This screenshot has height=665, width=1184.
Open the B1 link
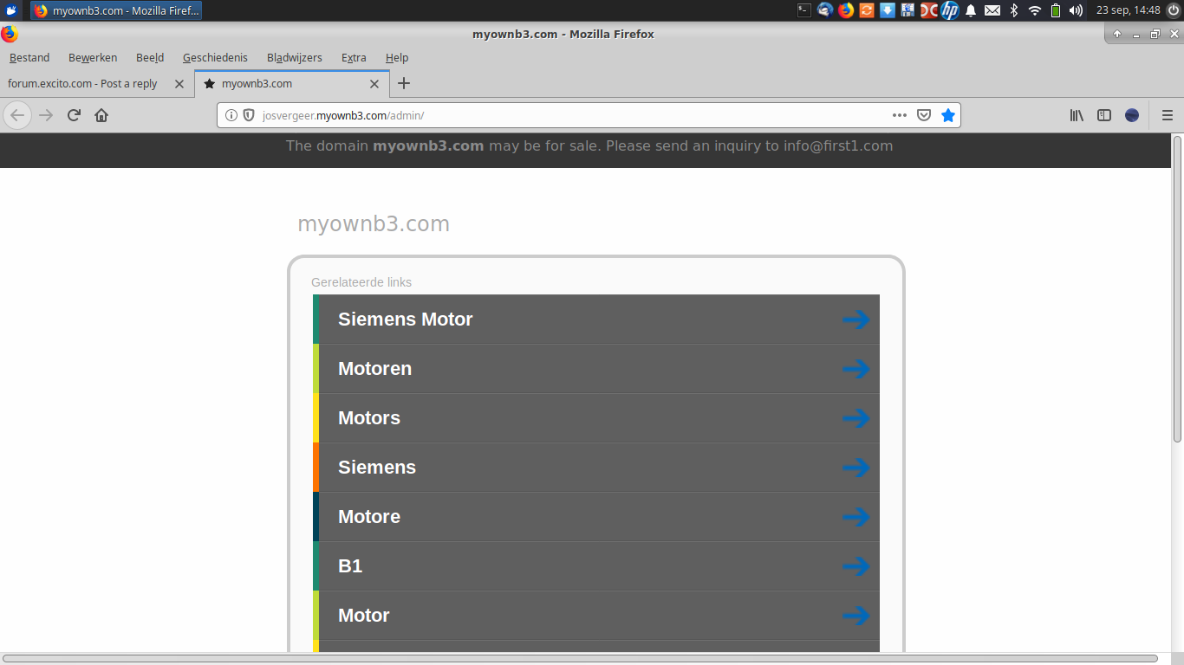pos(596,566)
